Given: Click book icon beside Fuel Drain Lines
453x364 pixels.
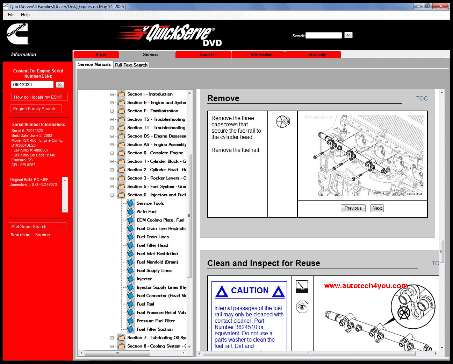Looking at the screenshot, I should (131, 237).
